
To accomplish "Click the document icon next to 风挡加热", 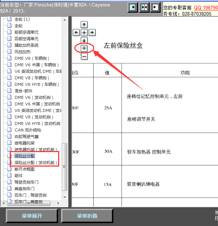I will click(x=9, y=51).
